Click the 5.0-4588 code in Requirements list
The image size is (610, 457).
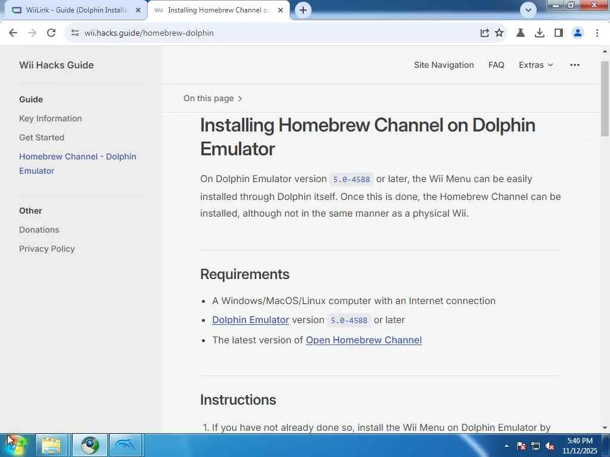(x=349, y=320)
